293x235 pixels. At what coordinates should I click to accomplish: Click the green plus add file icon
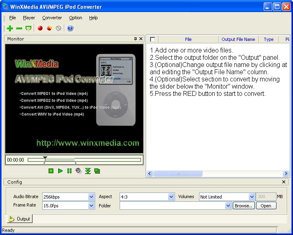tap(10, 28)
